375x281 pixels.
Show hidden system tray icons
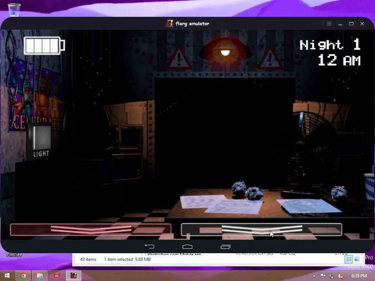[x=314, y=276]
